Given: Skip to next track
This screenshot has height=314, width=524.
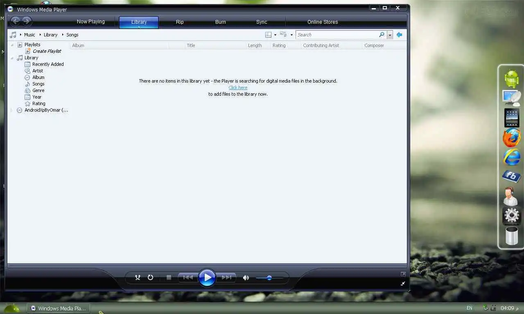Looking at the screenshot, I should pyautogui.click(x=226, y=278).
